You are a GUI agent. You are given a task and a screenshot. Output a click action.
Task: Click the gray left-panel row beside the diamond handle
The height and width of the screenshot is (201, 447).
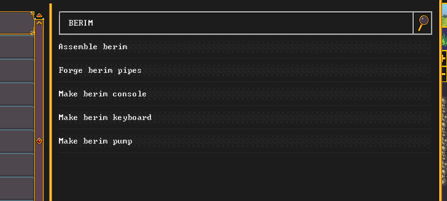(x=16, y=141)
